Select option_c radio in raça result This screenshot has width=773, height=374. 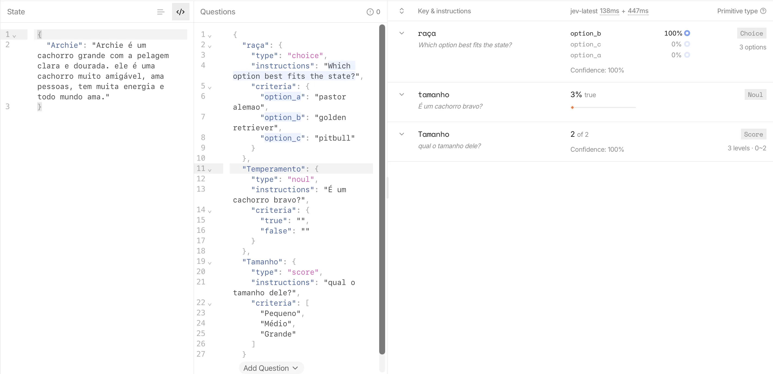687,44
